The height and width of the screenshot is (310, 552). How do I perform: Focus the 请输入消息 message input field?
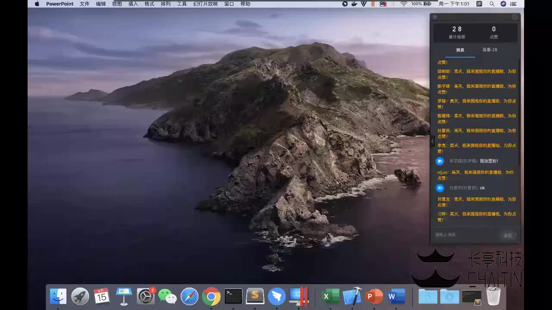(467, 235)
